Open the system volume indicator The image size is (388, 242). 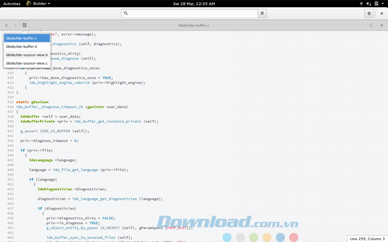pos(367,3)
